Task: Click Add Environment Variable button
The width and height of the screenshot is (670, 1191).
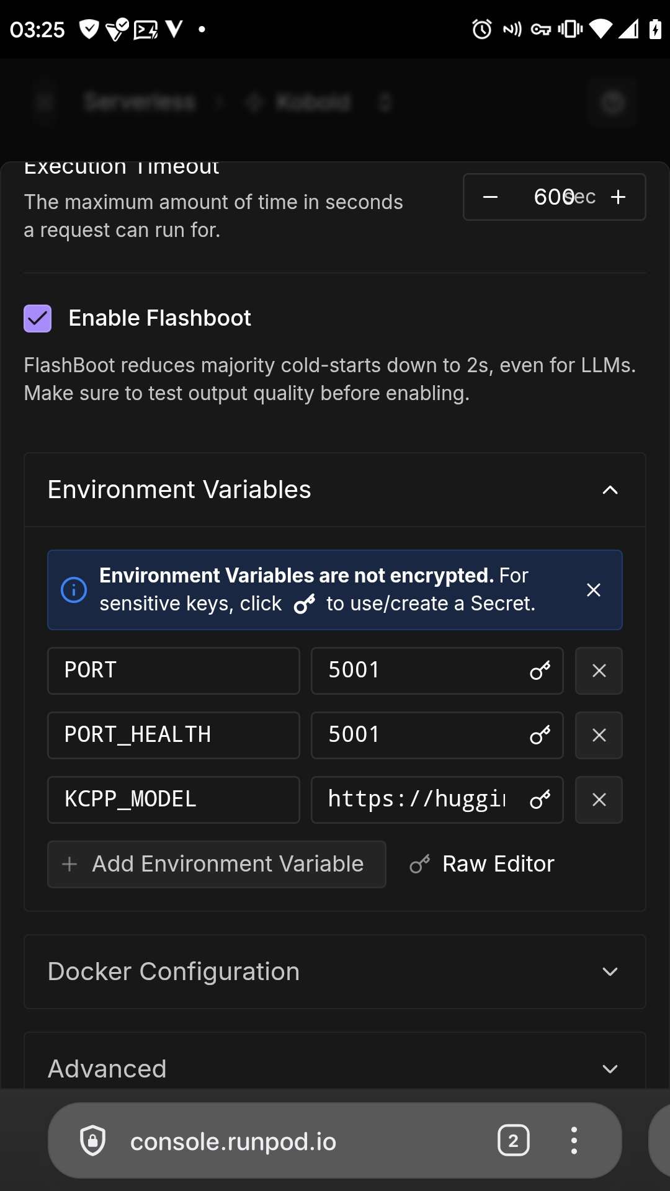Action: 217,864
